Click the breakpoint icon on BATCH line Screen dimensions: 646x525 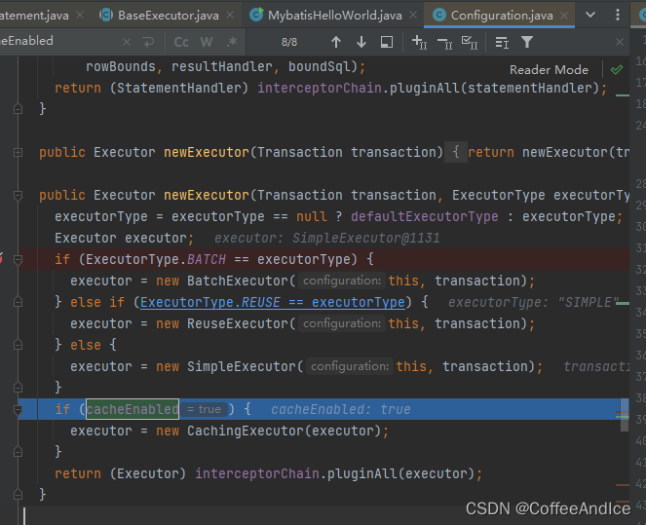[1, 258]
